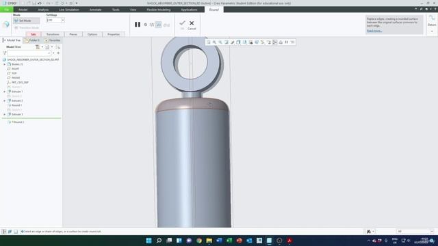Click Refit icon in graphics toolbar

click(209, 42)
